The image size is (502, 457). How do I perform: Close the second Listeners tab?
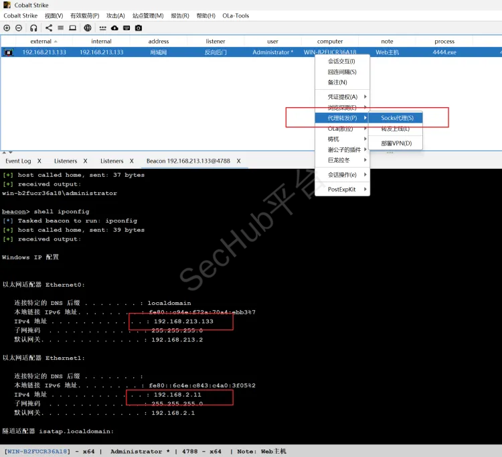point(132,161)
